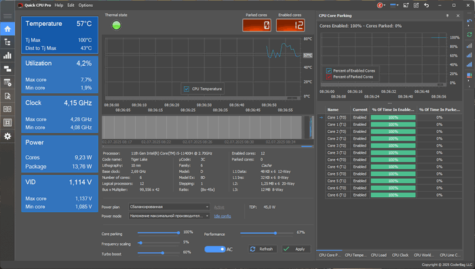Click the full signal bars icon in right toolbar
Image resolution: width=475 pixels, height=269 pixels.
[470, 64]
